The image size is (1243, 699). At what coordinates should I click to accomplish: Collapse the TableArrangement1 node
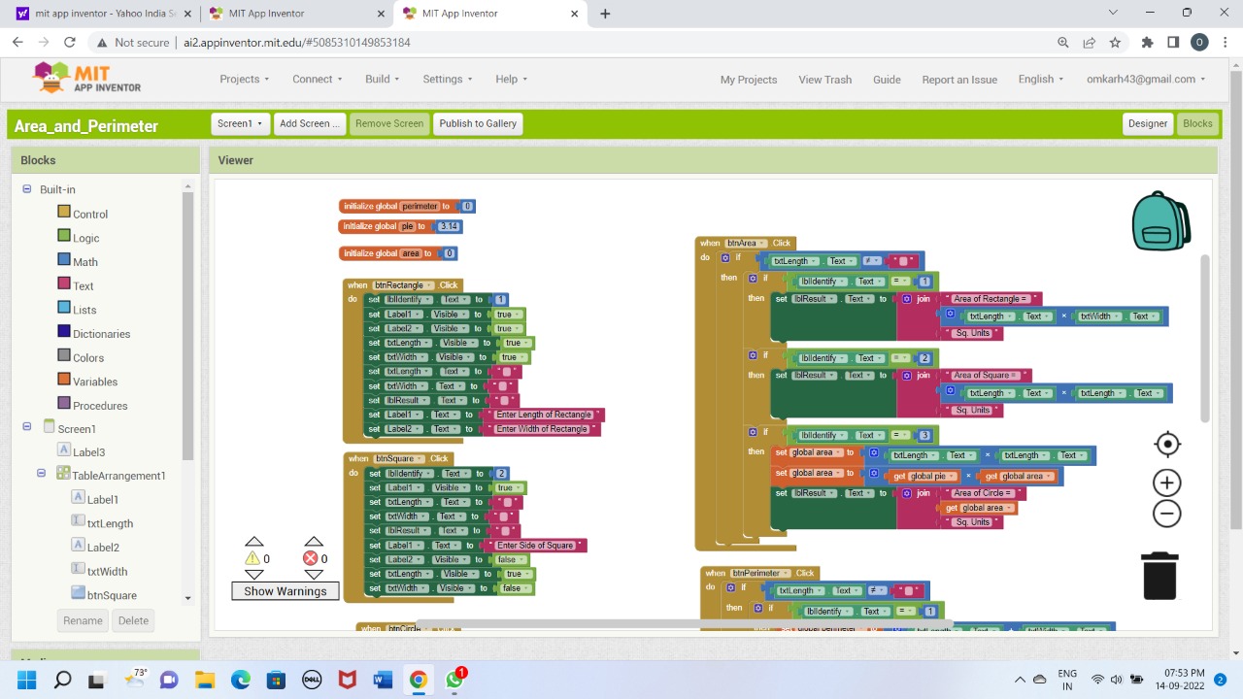pyautogui.click(x=42, y=474)
